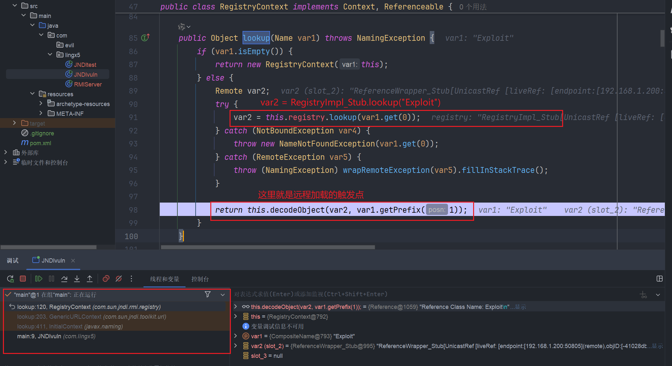This screenshot has width=672, height=366.
Task: Add a new watch expression
Action: [643, 295]
